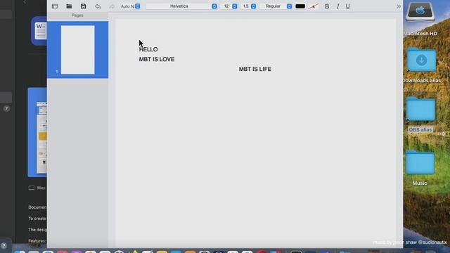Show more toolbar items via double chevron

coord(399,6)
